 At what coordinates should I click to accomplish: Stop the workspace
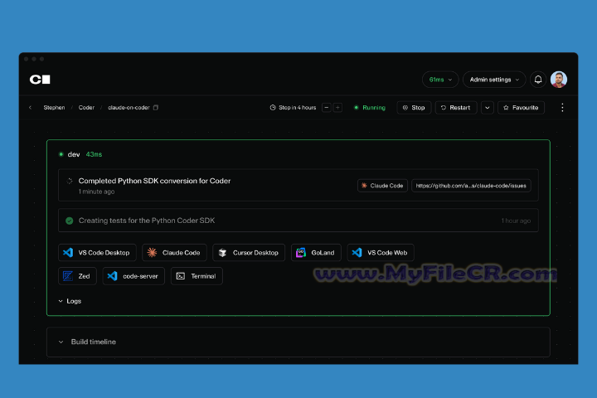click(x=414, y=108)
